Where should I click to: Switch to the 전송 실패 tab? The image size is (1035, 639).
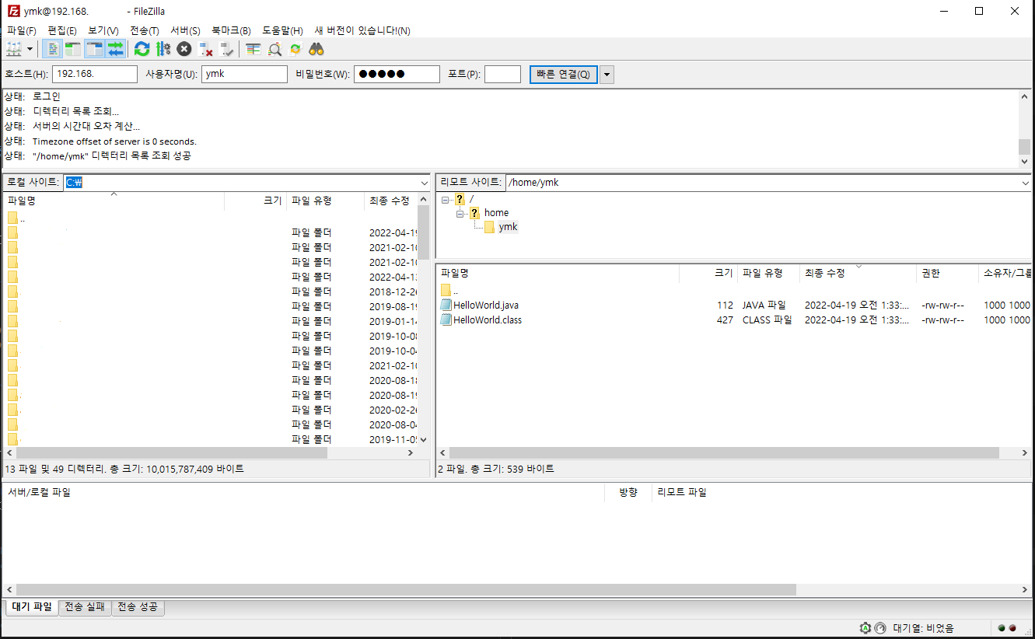86,607
